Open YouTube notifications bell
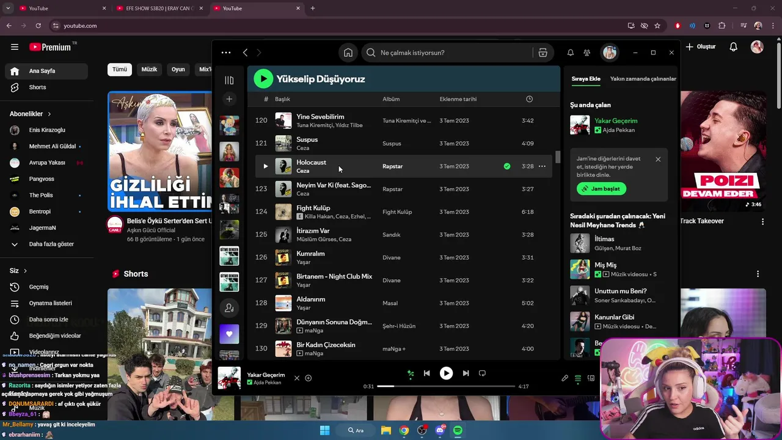 (734, 47)
